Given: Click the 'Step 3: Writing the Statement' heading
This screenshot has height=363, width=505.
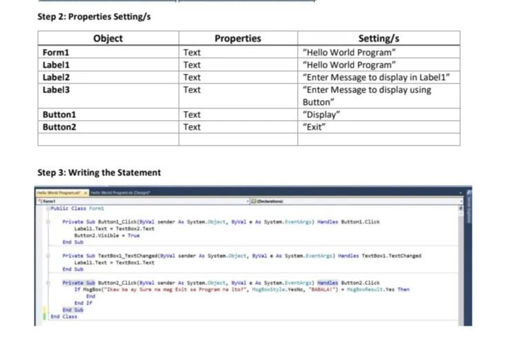Looking at the screenshot, I should [99, 173].
